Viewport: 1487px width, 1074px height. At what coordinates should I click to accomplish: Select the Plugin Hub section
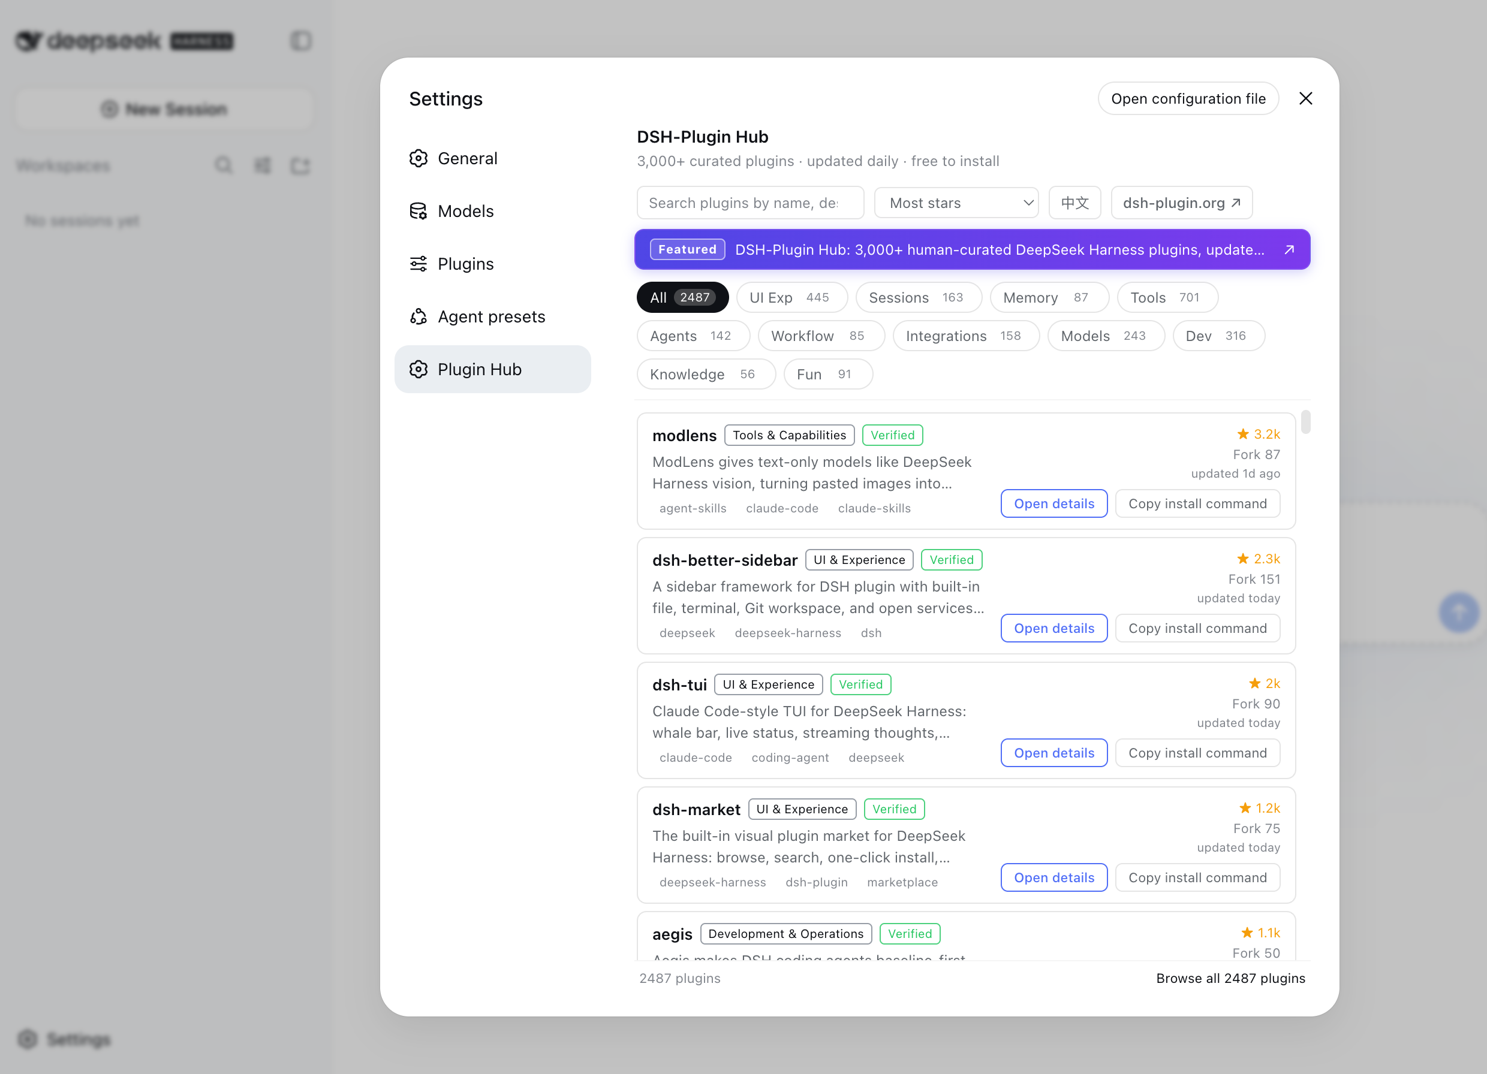coord(492,369)
